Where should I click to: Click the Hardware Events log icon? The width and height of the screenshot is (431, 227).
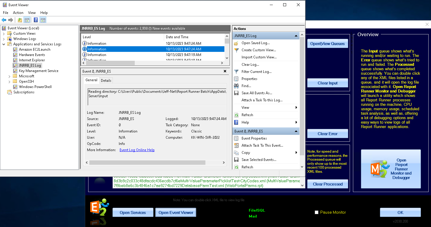tap(15, 55)
